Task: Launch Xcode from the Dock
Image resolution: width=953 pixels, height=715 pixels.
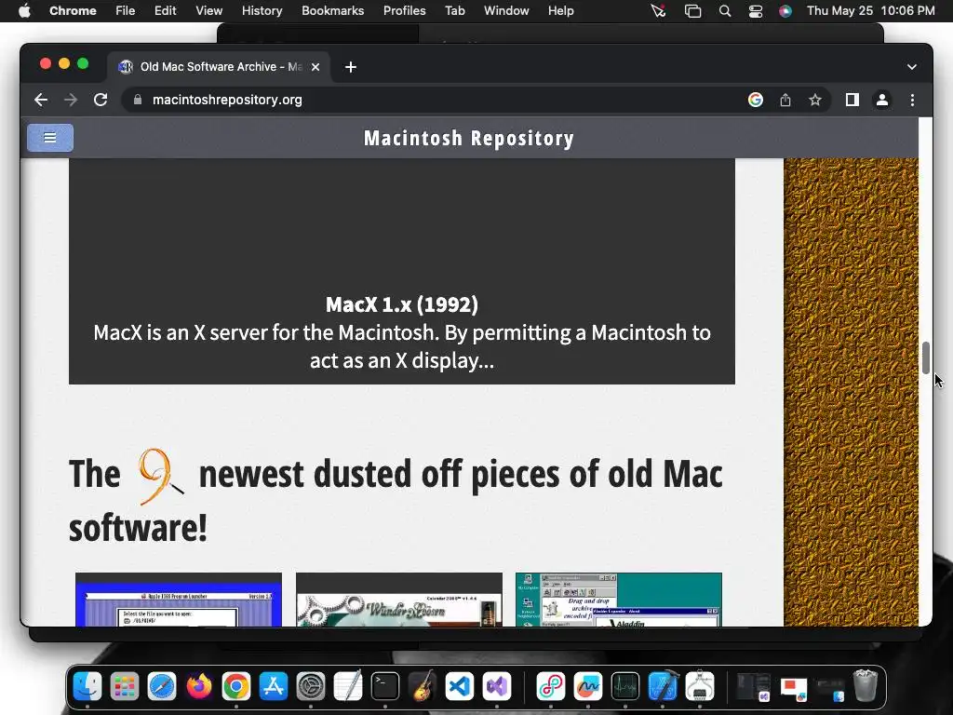Action: coord(663,686)
